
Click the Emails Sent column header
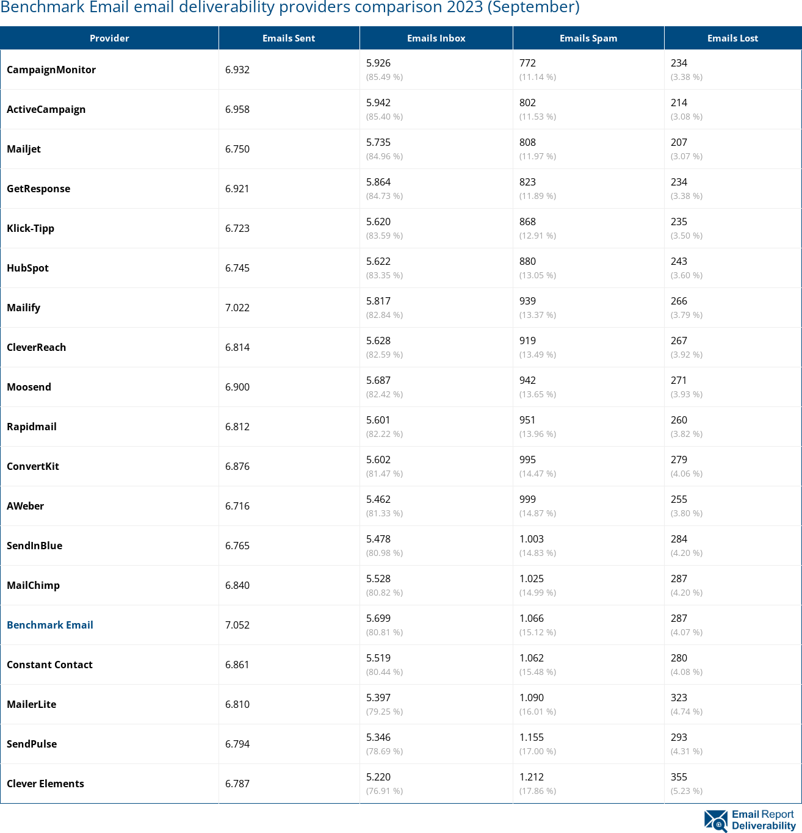(x=289, y=38)
